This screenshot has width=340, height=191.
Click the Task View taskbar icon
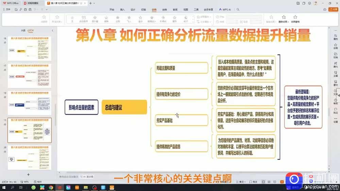21,188
